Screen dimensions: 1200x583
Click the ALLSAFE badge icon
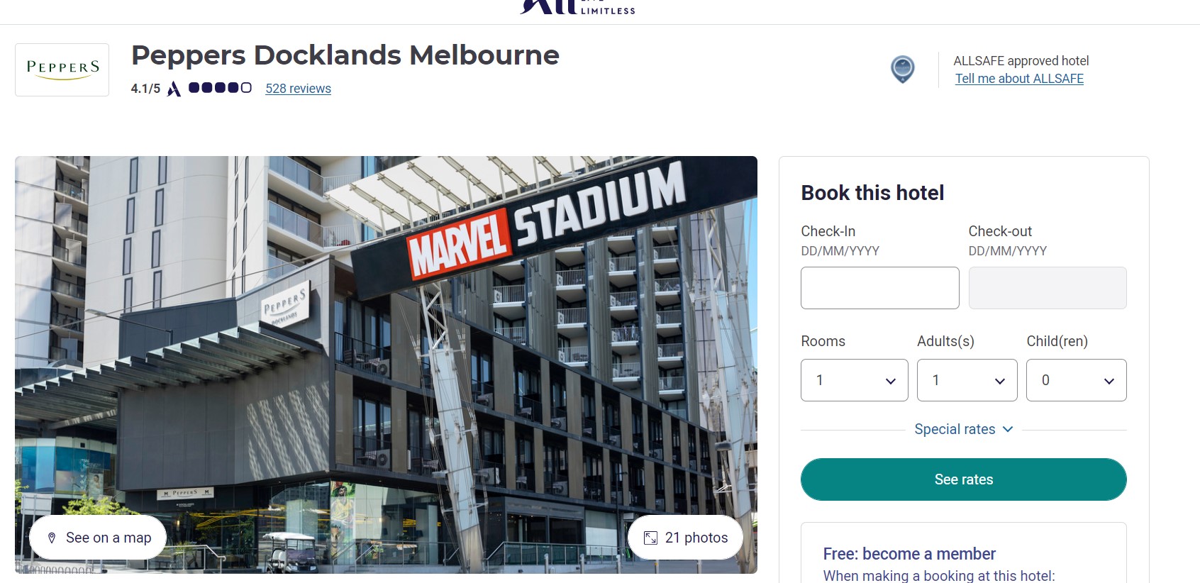(902, 70)
